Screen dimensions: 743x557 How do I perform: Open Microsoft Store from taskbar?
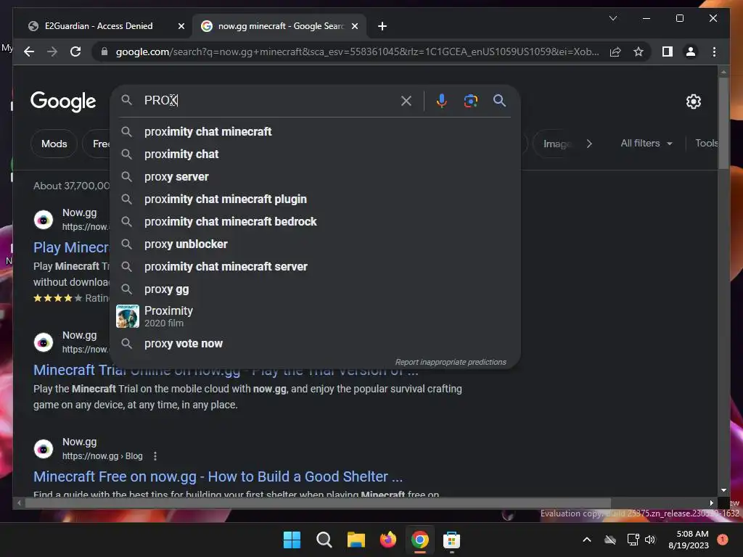point(451,540)
